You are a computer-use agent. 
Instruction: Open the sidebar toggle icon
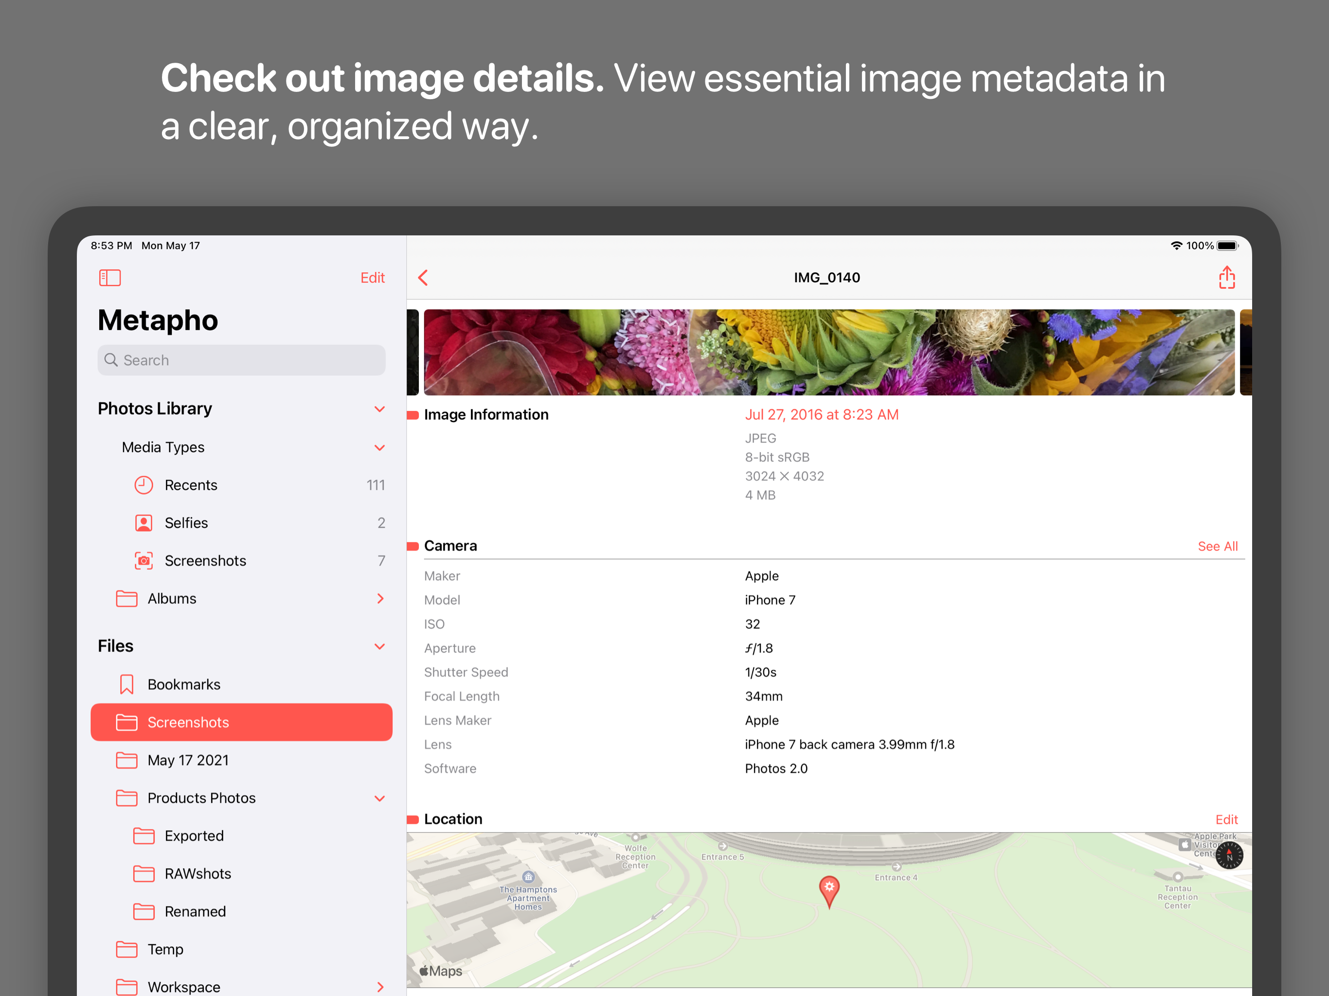110,278
